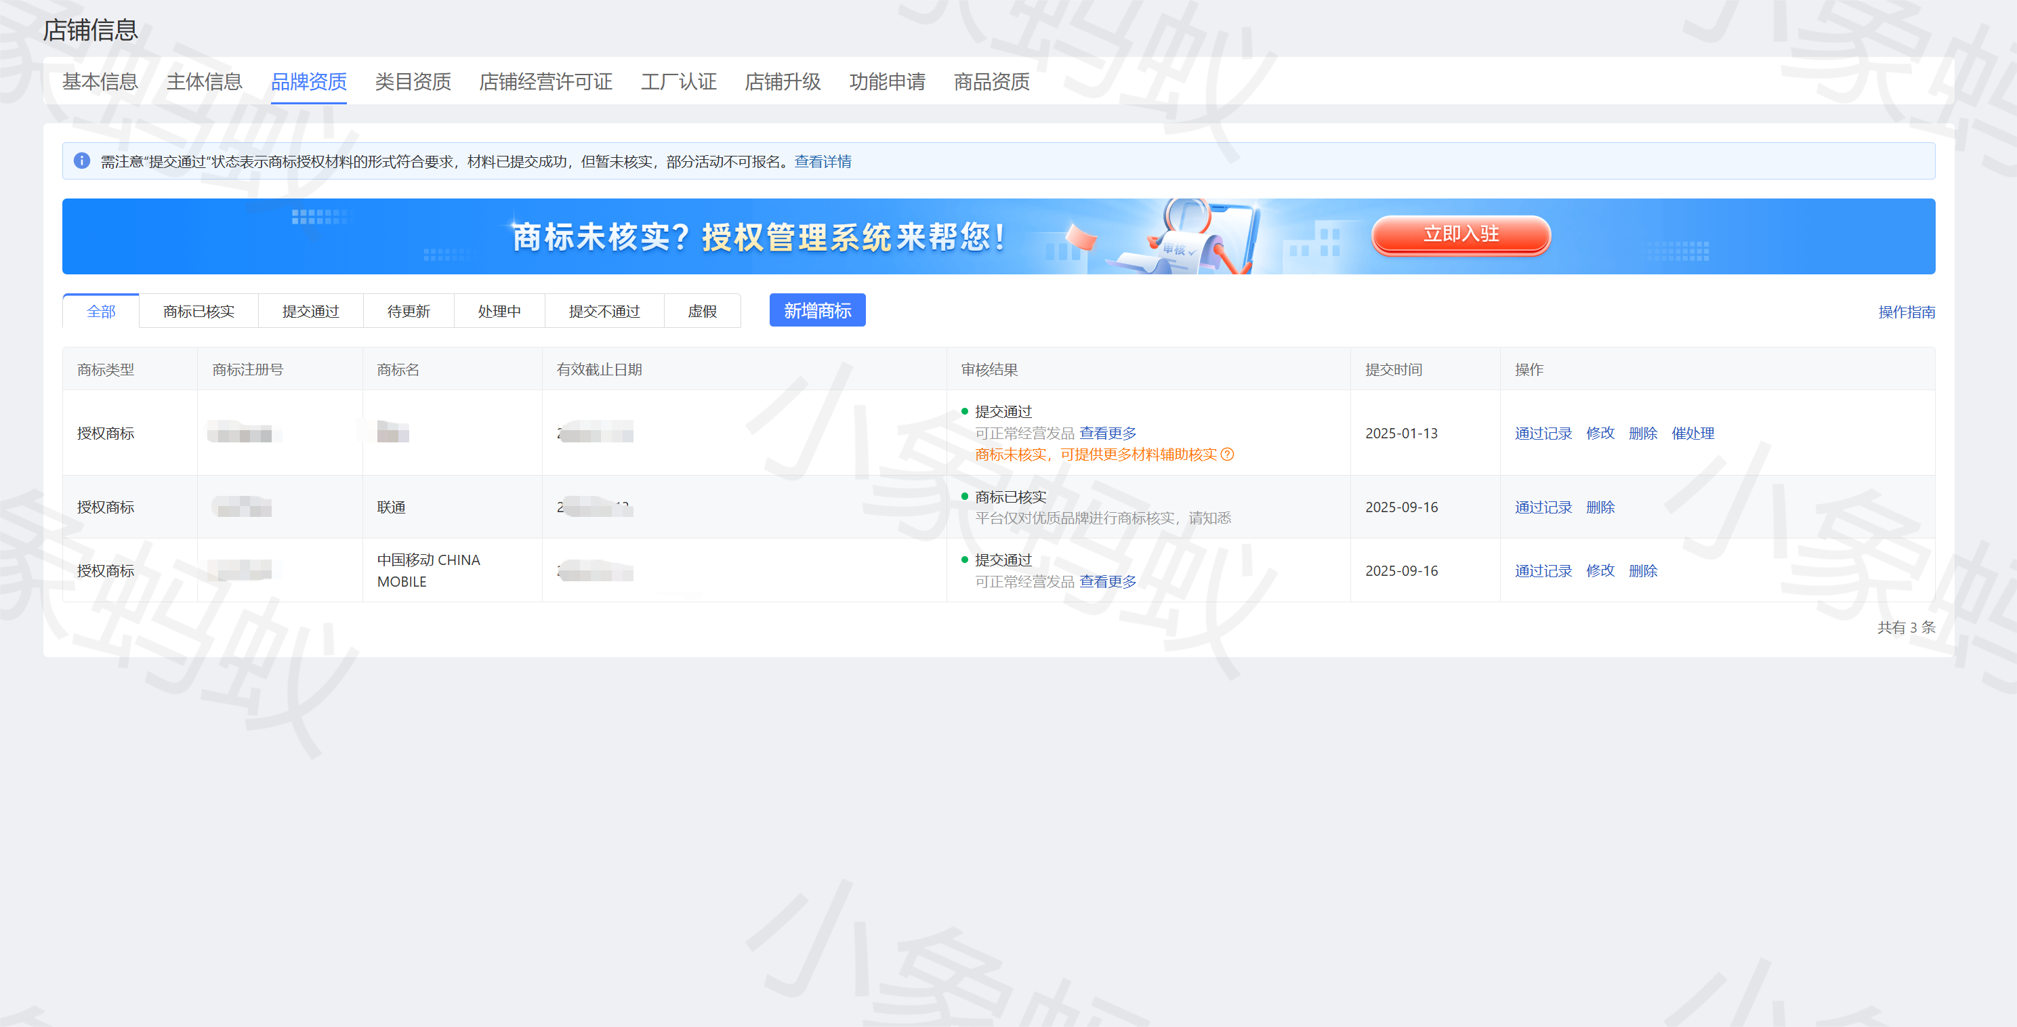This screenshot has width=2017, height=1027.
Task: Click the 立即入驻 banner button
Action: 1461,234
